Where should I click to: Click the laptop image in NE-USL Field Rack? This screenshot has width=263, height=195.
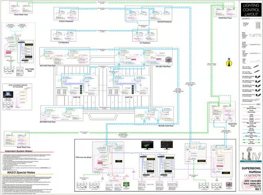coord(168,60)
